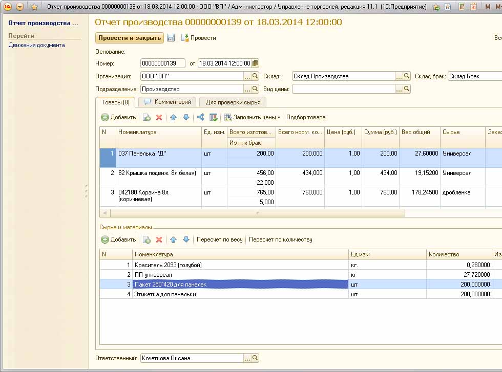Viewport: 502px width, 372px height.
Task: Switch to Комментарий tab
Action: click(168, 102)
